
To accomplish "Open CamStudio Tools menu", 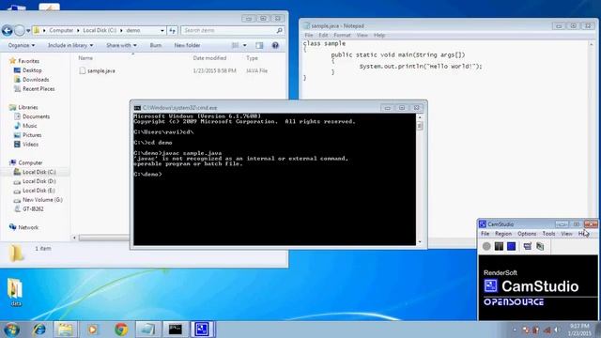I will pos(548,234).
